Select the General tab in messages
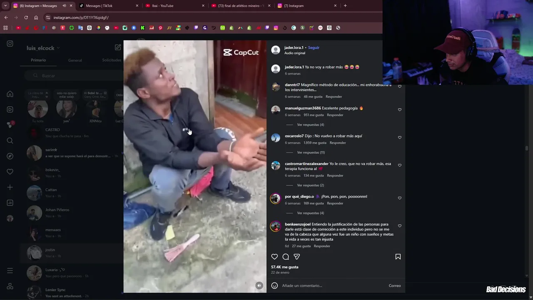The width and height of the screenshot is (533, 300). [x=75, y=60]
